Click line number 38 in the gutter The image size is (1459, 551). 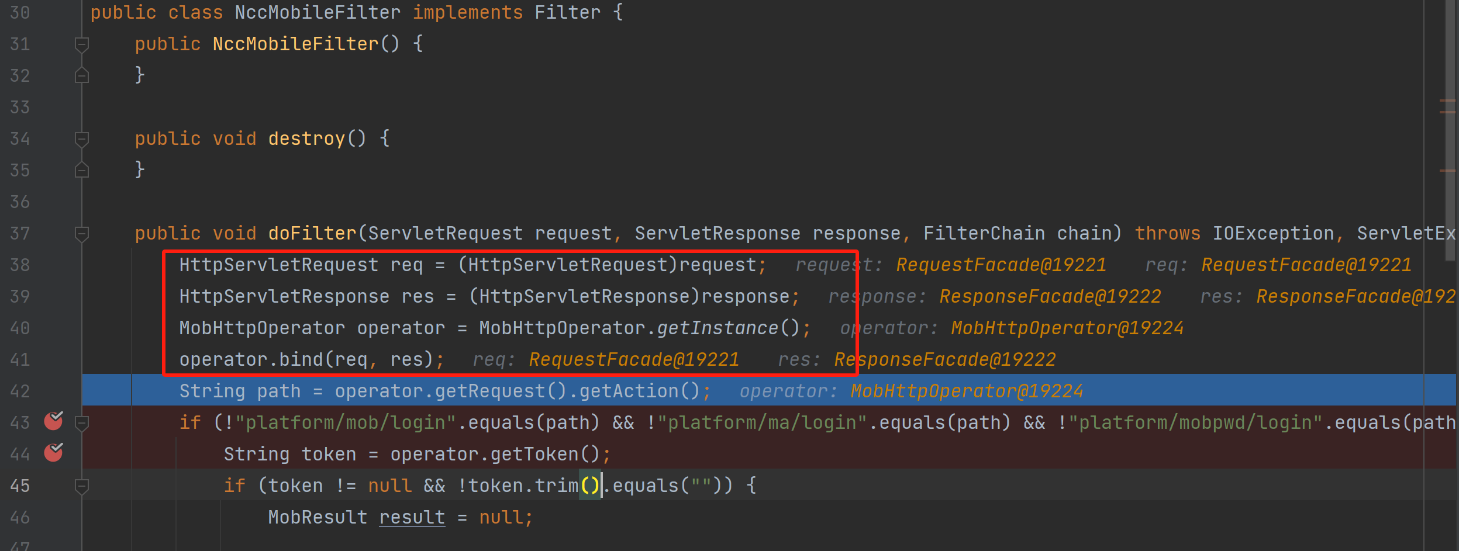click(20, 265)
